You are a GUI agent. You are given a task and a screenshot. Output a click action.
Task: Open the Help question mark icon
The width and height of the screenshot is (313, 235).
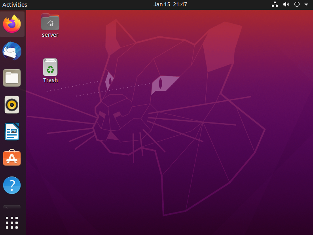coord(12,185)
